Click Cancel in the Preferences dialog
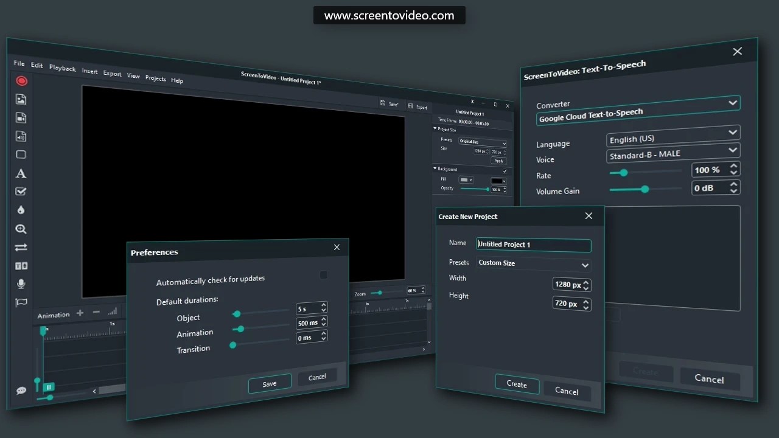Image resolution: width=779 pixels, height=438 pixels. (x=317, y=377)
